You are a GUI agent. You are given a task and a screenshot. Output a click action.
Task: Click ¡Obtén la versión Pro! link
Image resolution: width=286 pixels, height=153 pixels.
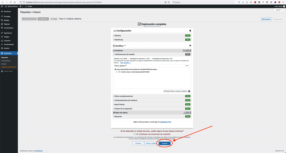(9, 67)
